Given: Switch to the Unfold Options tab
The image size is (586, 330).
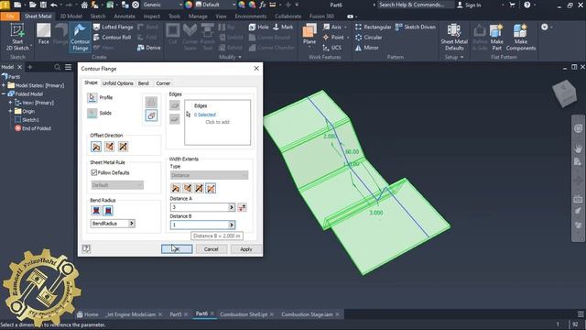Looking at the screenshot, I should tap(118, 83).
